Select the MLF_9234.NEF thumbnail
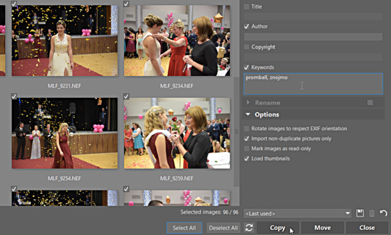The image size is (391, 235). click(x=177, y=41)
